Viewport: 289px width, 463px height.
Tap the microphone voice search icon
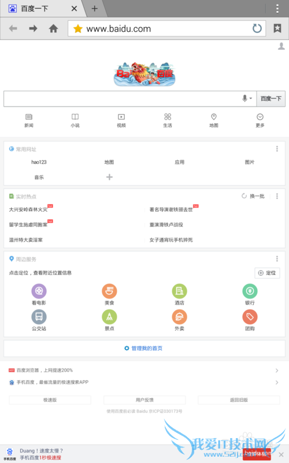pyautogui.click(x=244, y=98)
